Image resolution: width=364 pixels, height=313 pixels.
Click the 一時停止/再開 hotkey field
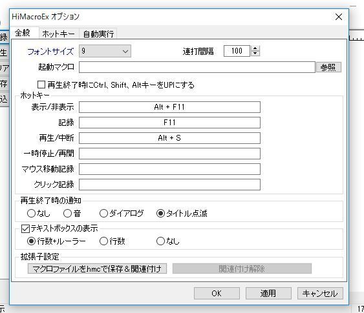169,154
